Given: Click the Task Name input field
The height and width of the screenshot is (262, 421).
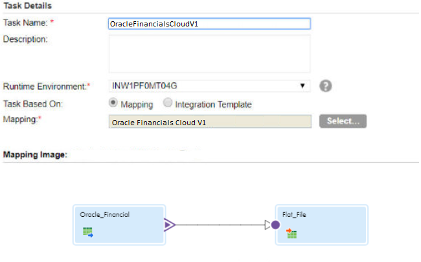Looking at the screenshot, I should (x=209, y=24).
